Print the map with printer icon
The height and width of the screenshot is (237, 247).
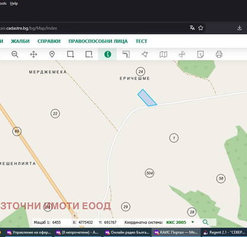coord(219,54)
